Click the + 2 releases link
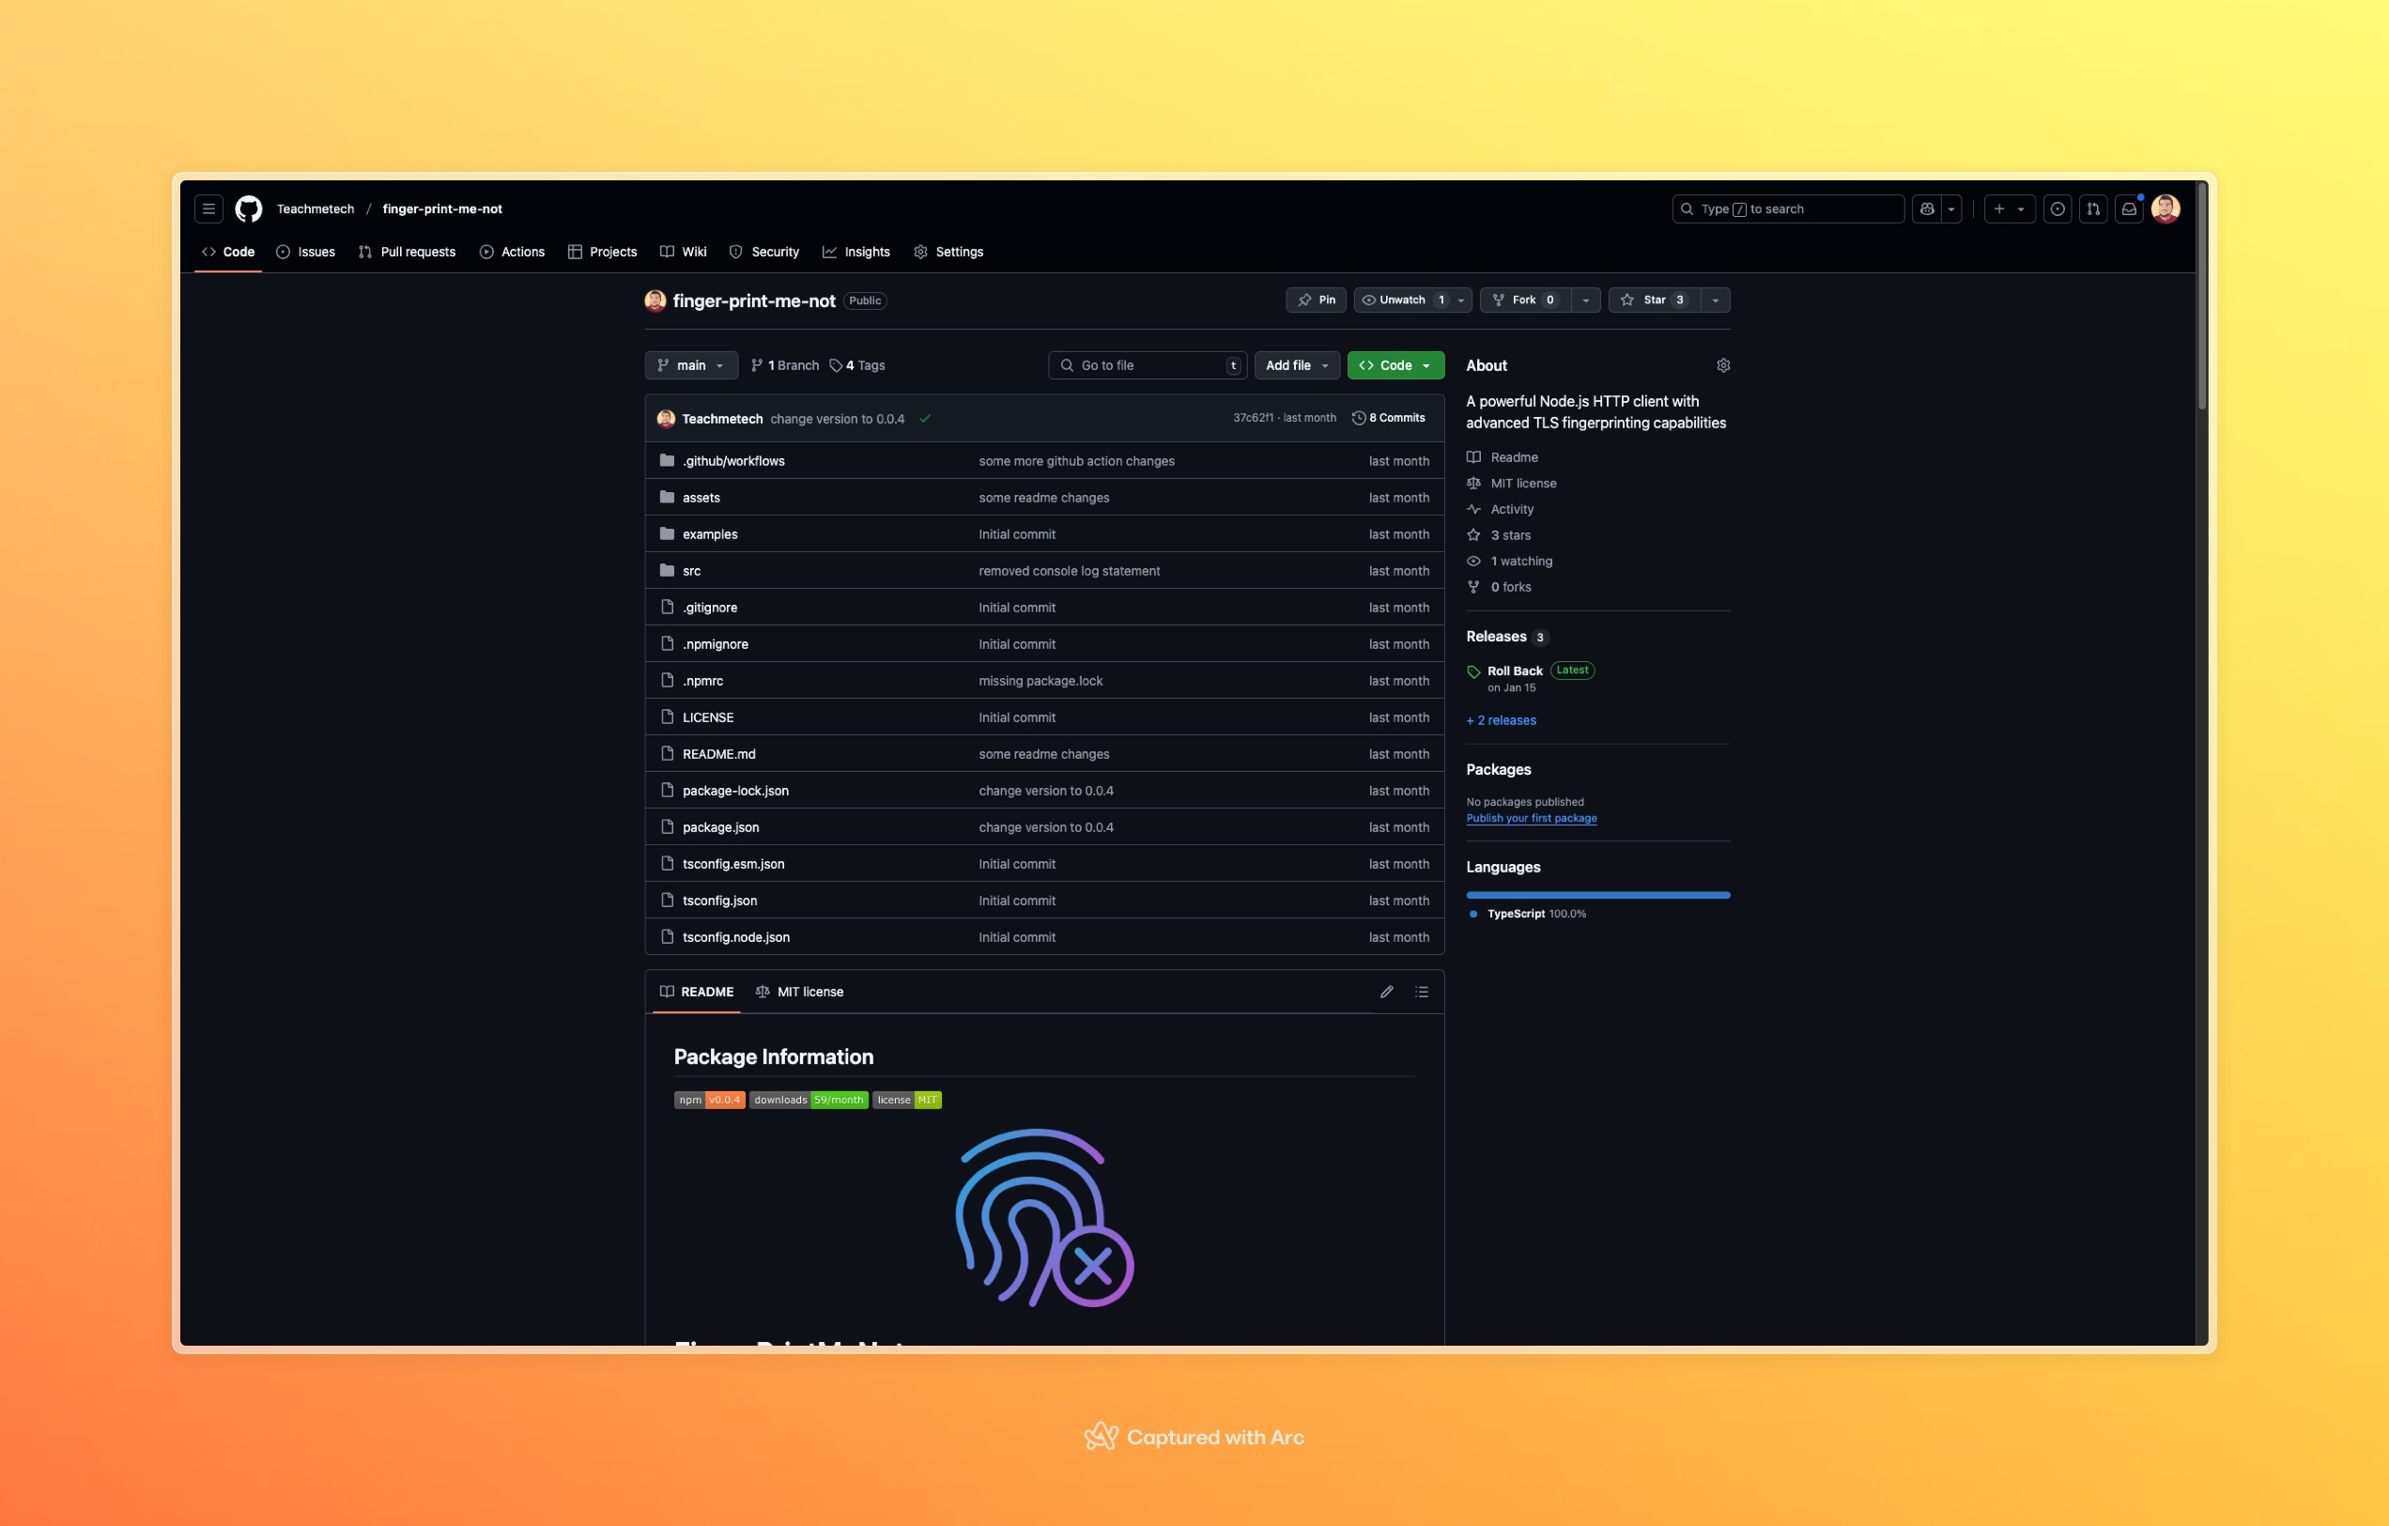The image size is (2389, 1526). (x=1501, y=720)
